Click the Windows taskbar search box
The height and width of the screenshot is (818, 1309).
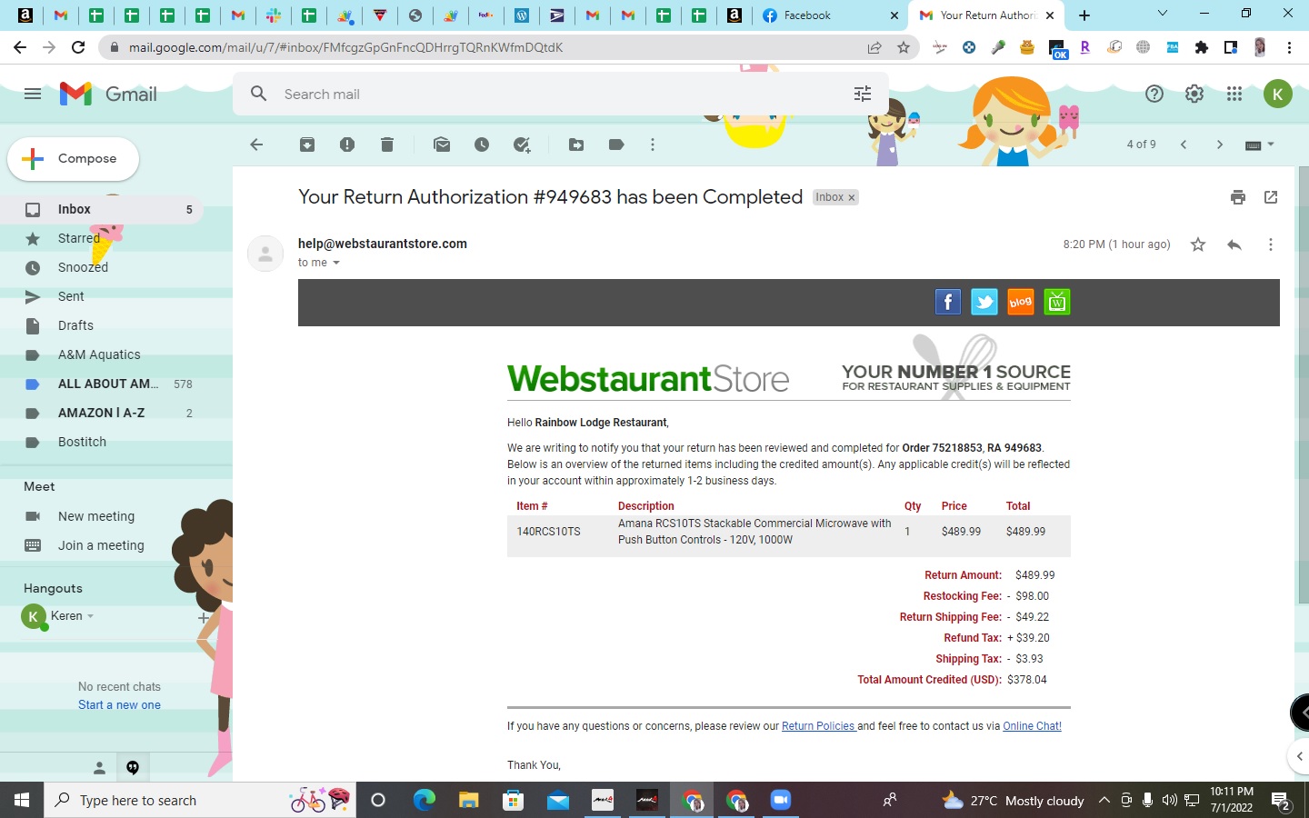coord(200,801)
